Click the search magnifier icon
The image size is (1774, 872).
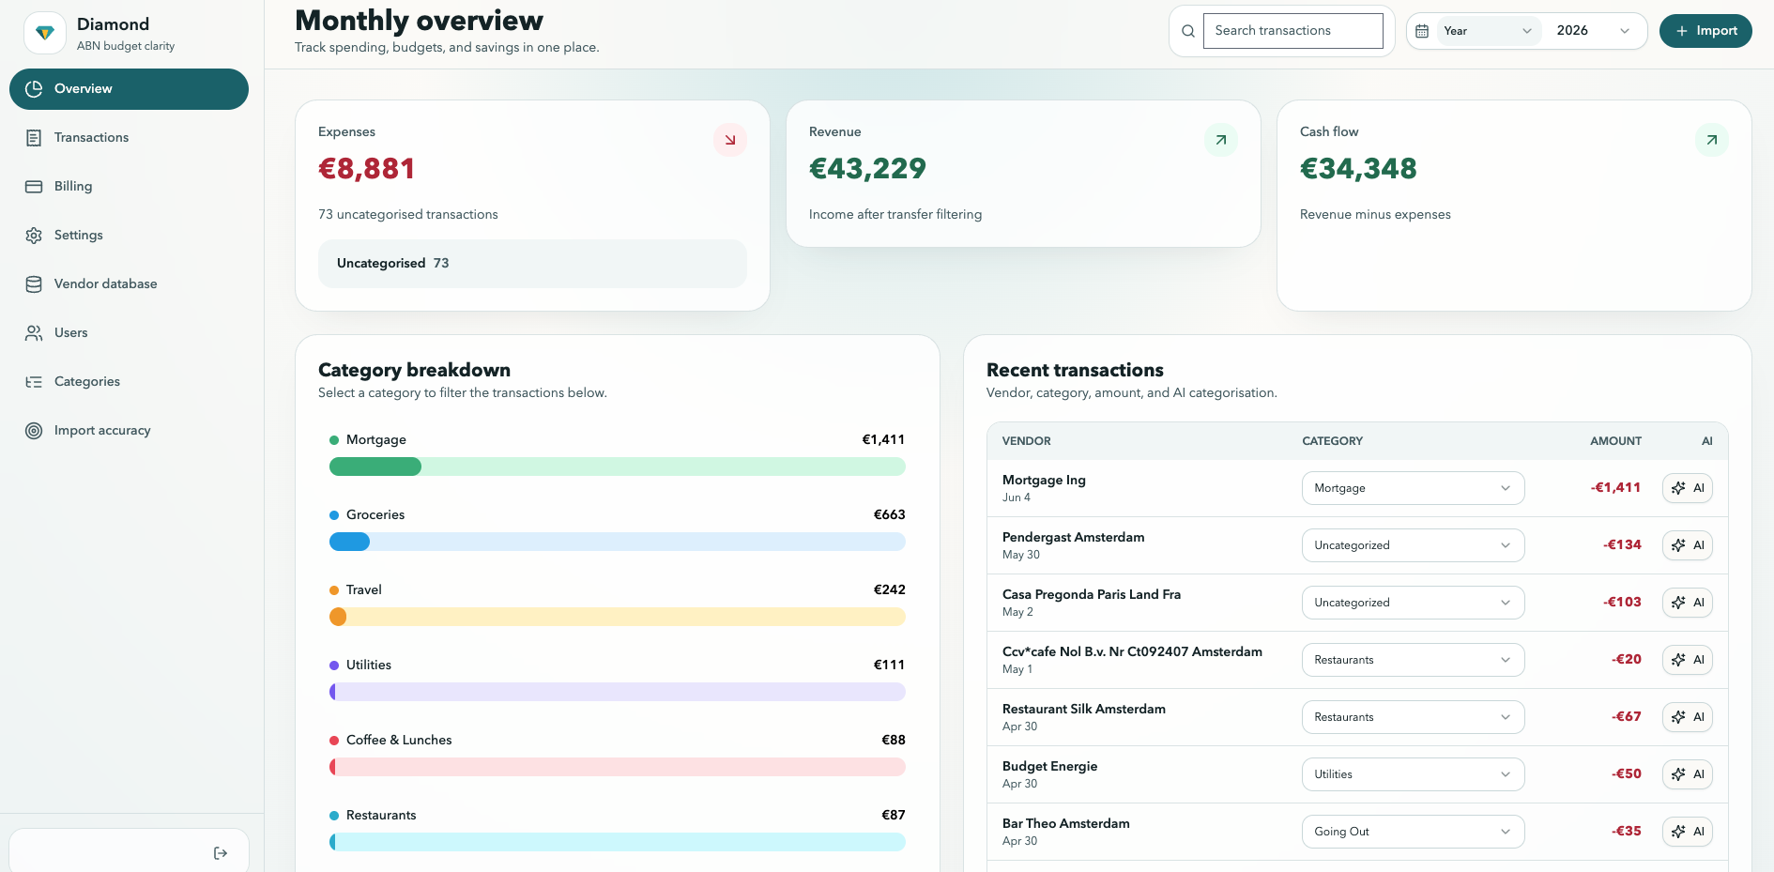(x=1188, y=31)
